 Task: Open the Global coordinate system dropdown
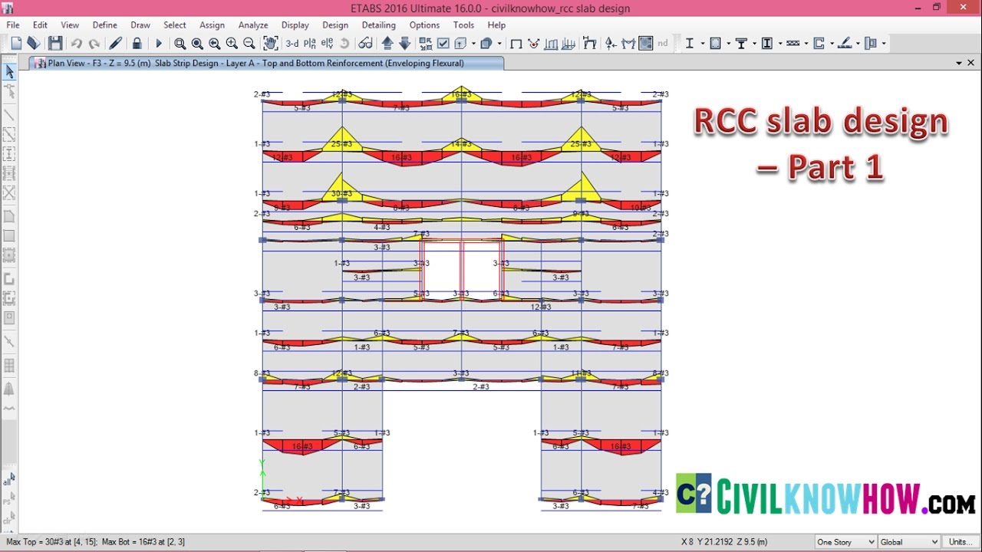pyautogui.click(x=909, y=542)
